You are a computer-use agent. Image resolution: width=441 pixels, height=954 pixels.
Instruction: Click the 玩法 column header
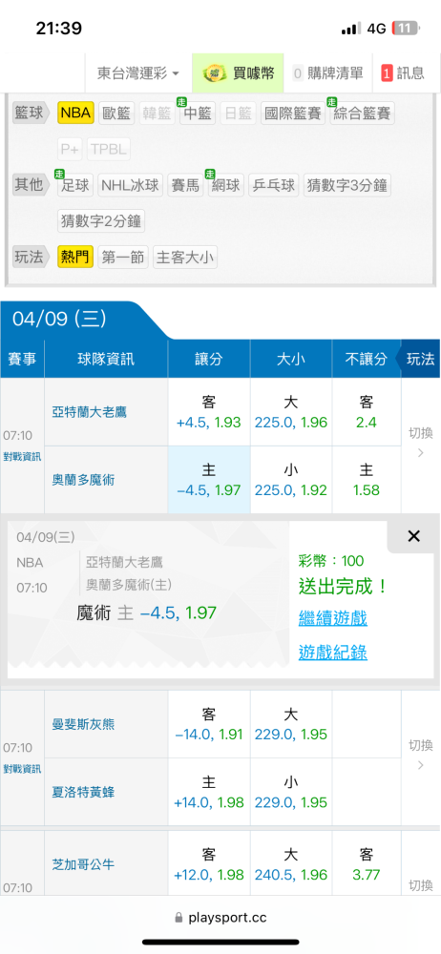coord(420,359)
